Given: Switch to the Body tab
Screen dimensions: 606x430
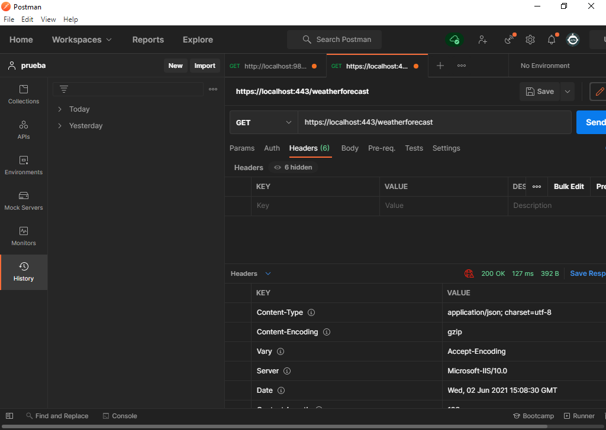Looking at the screenshot, I should [350, 148].
